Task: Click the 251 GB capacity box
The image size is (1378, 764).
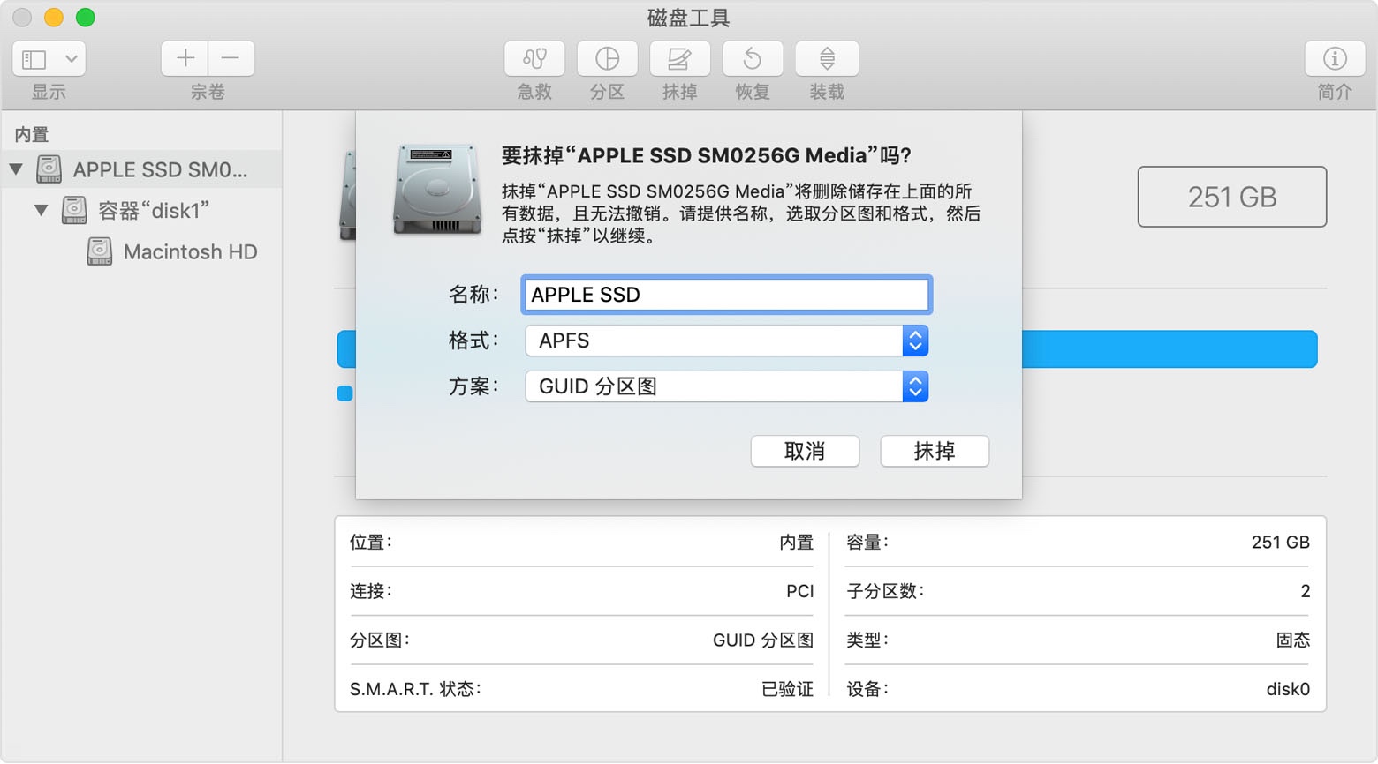Action: 1232,197
